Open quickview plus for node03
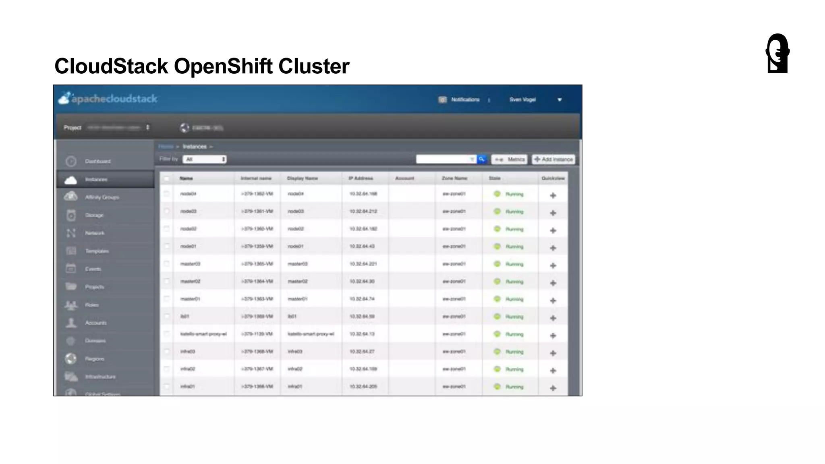The height and width of the screenshot is (464, 825). point(553,213)
